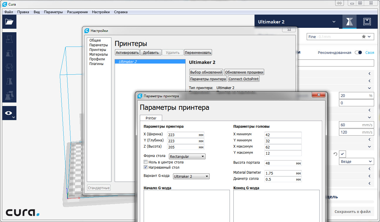Select the Rotate tool icon
Viewport: 380px width, 222px height.
click(x=9, y=67)
